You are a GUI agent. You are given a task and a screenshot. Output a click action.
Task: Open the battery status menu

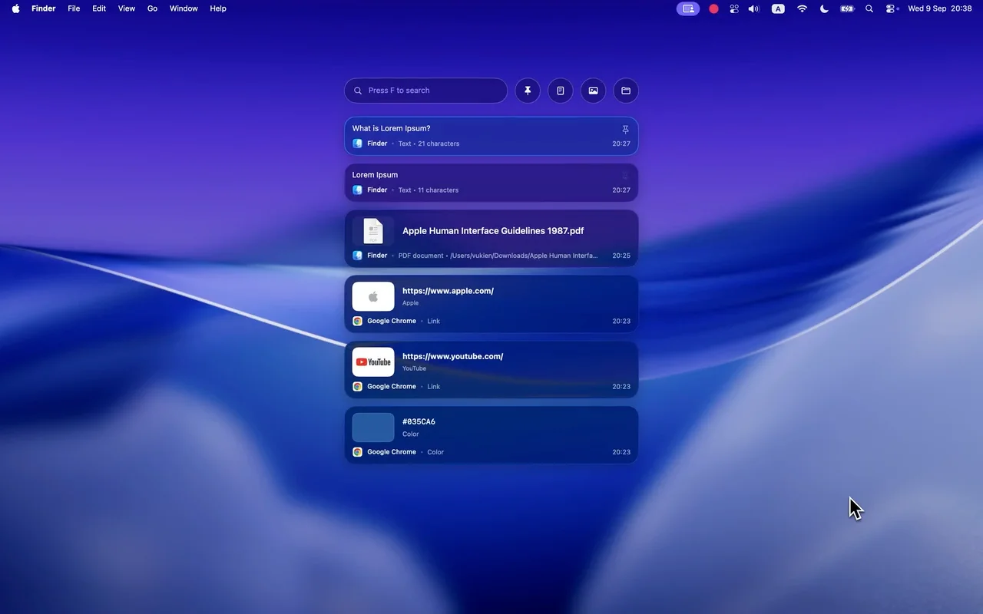pyautogui.click(x=847, y=8)
